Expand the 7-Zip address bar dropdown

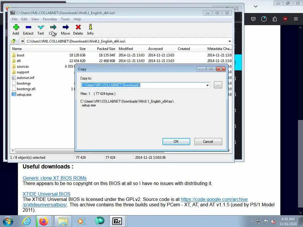[x=230, y=41]
